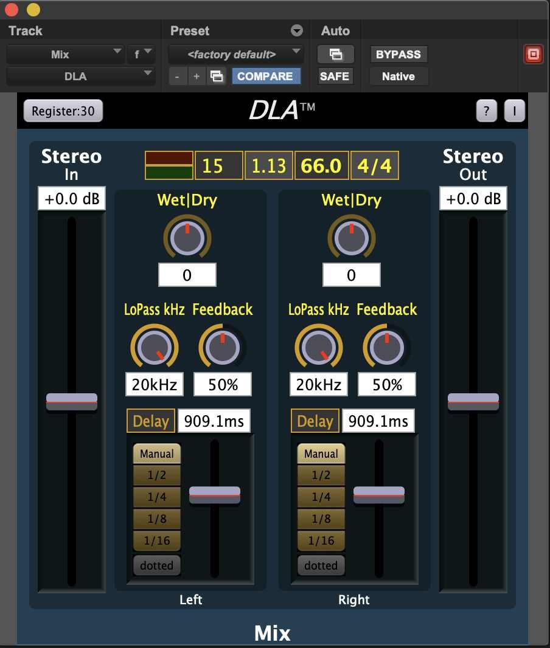The width and height of the screenshot is (550, 648).
Task: Click the Left Wet|Dry value field
Action: [187, 275]
